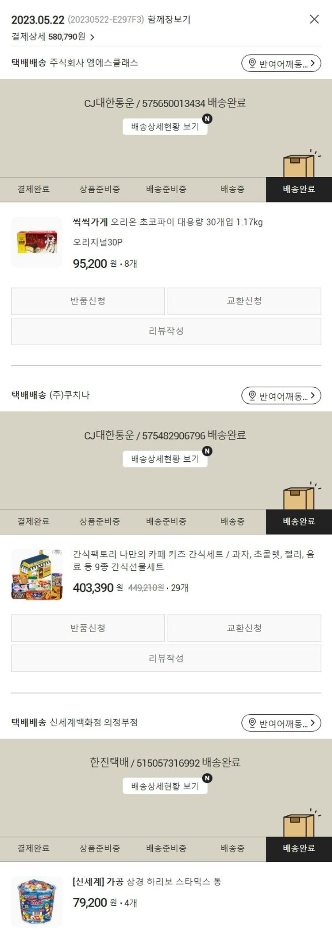Click the delivery box icon in 한진택배 shipment
The image size is (332, 938).
tap(299, 825)
